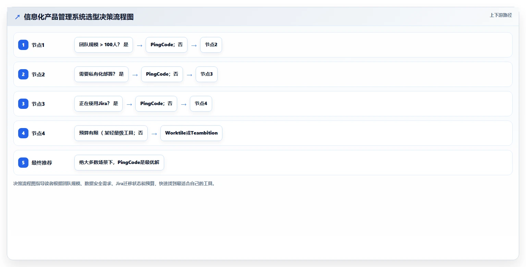This screenshot has height=267, width=526.
Task: Click the PingCode；否 box in the 节点2 row
Action: pos(162,74)
